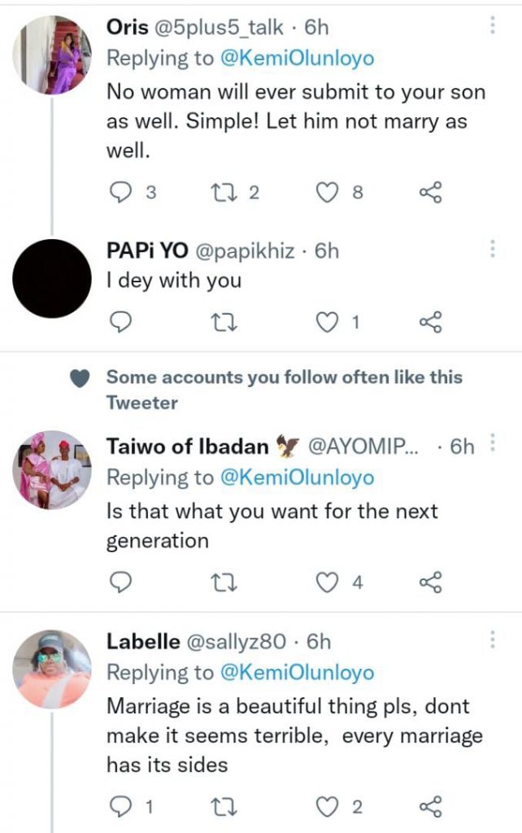The height and width of the screenshot is (833, 522).
Task: Like PAPi YO's tweet
Action: [x=326, y=323]
